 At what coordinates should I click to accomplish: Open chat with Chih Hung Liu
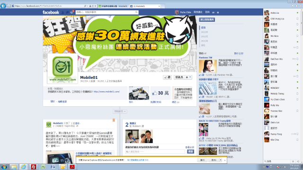[x=281, y=19]
